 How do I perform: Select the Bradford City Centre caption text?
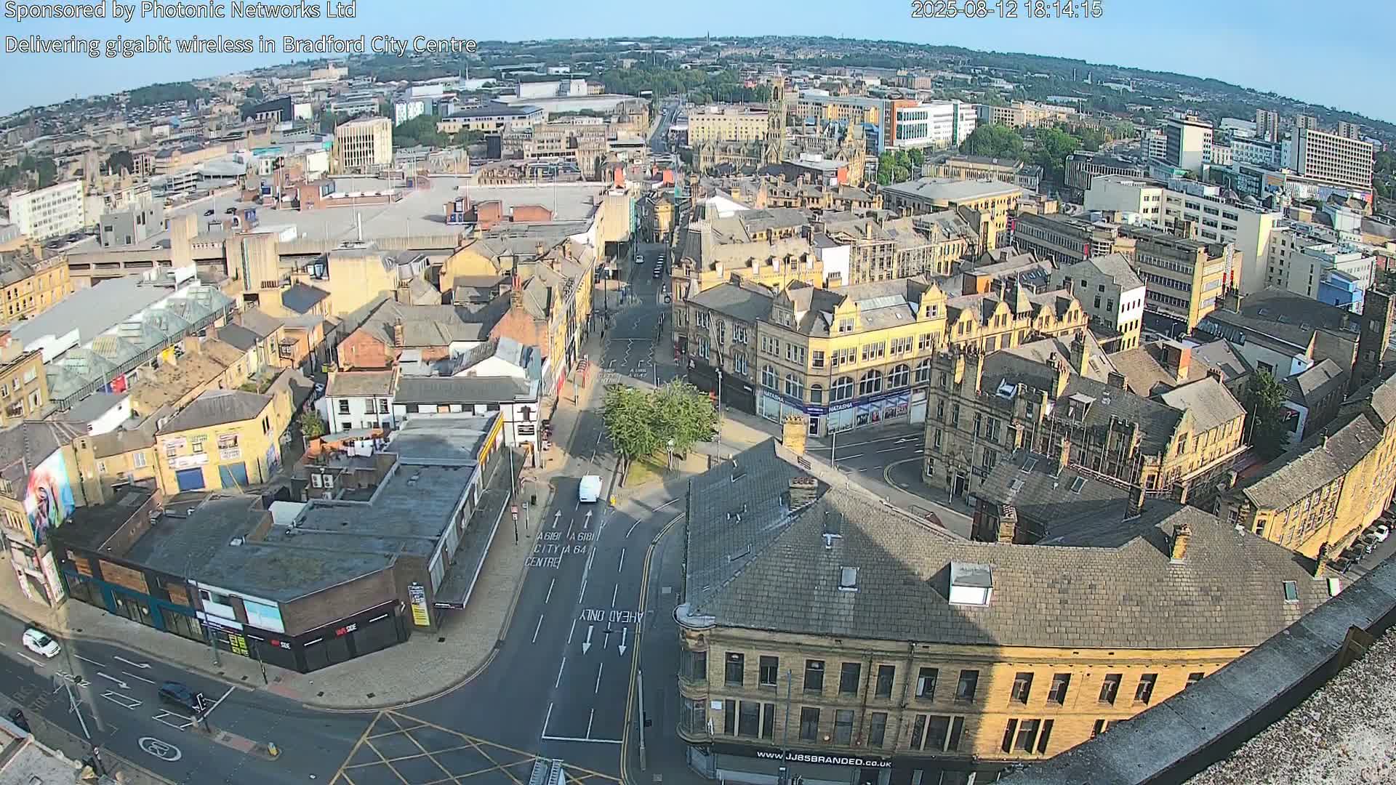click(240, 45)
